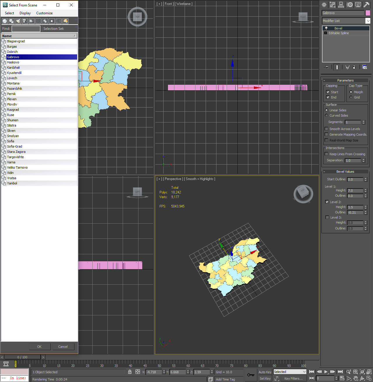Toggle Display Geometry filter in Select From Scene

tap(5, 21)
